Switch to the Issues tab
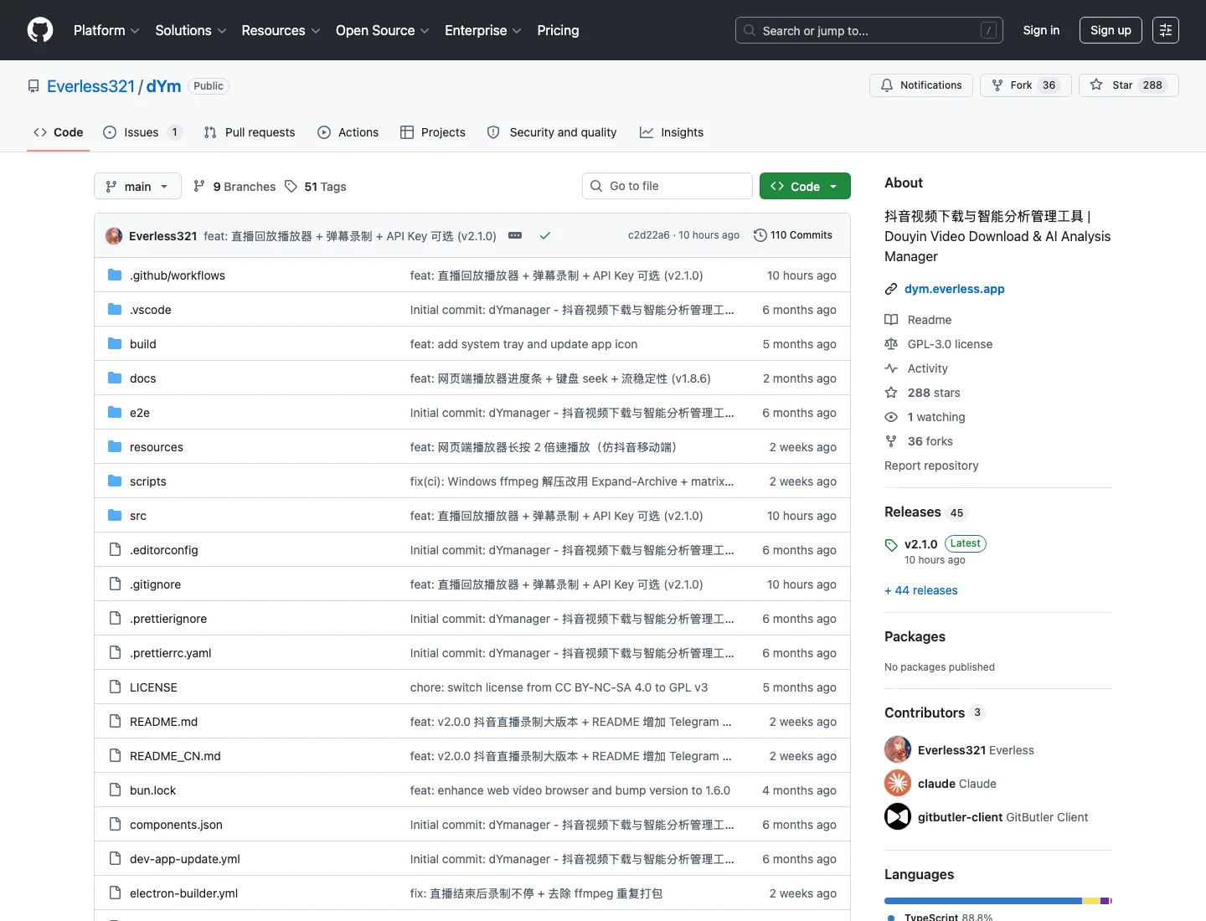The height and width of the screenshot is (921, 1206). coord(142,132)
